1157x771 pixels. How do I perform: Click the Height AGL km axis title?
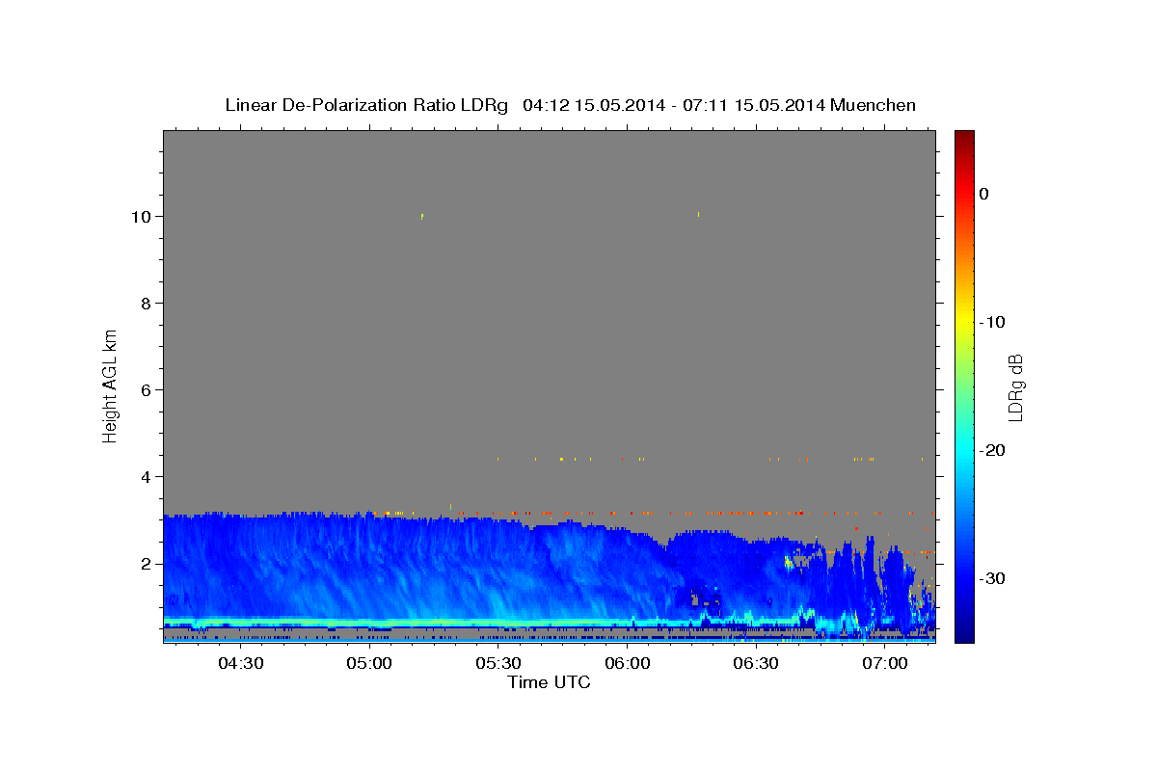point(110,385)
